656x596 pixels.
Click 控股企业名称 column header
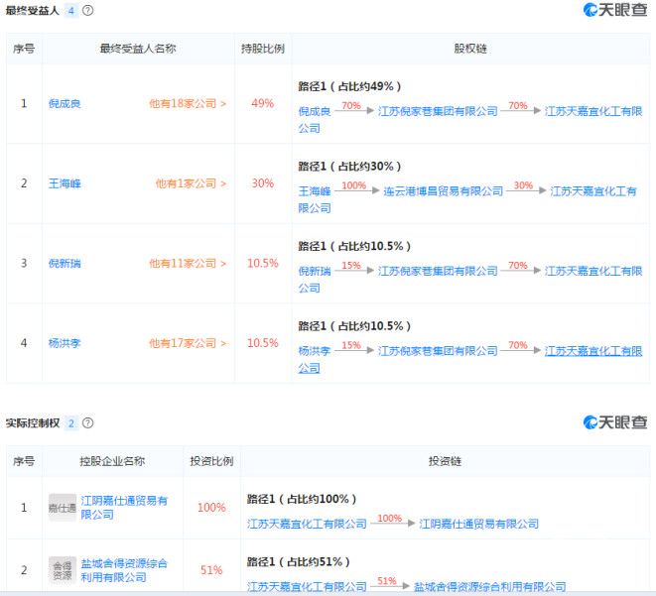pos(112,461)
